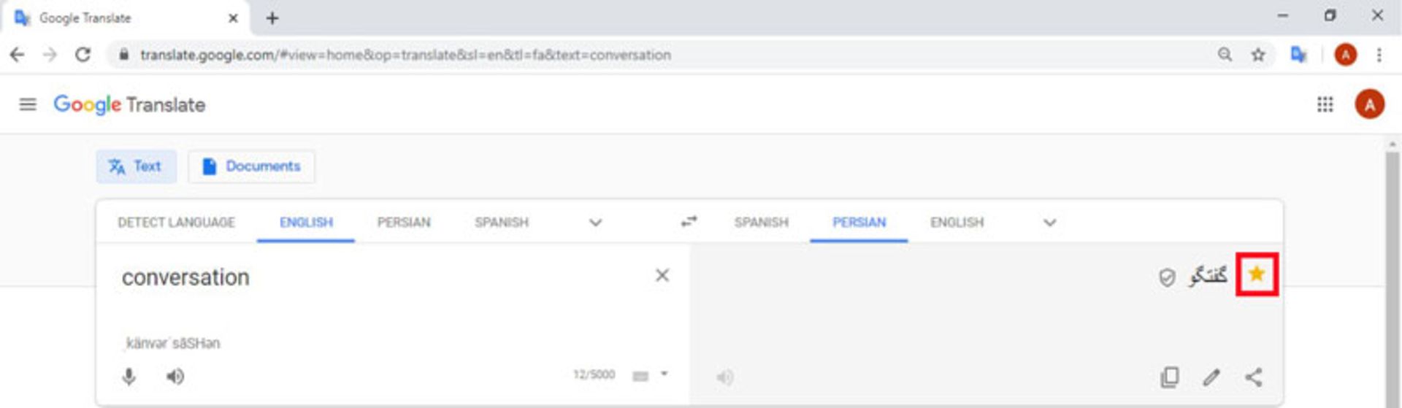Image resolution: width=1402 pixels, height=408 pixels.
Task: Click the browser address bar URL
Action: click(405, 55)
